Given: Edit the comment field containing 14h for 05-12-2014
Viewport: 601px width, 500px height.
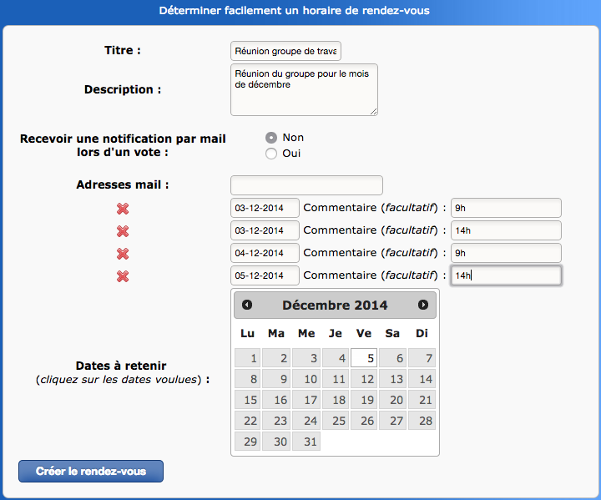Looking at the screenshot, I should click(x=506, y=275).
